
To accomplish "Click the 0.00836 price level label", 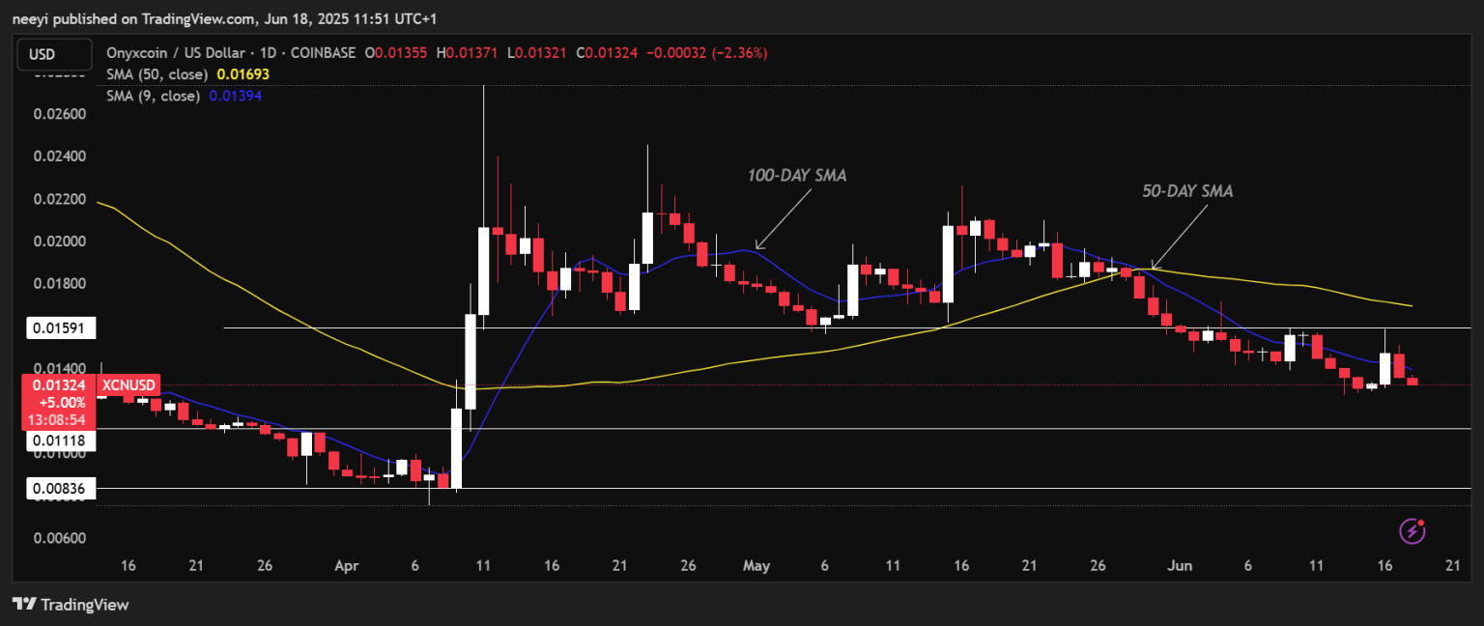I will click(x=60, y=488).
